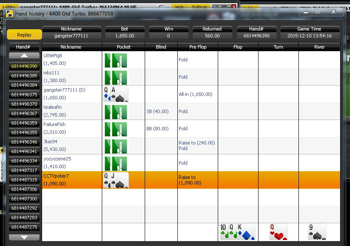This screenshot has width=350, height=246.
Task: Click the PM logo icon in title bar
Action: pyautogui.click(x=9, y=14)
